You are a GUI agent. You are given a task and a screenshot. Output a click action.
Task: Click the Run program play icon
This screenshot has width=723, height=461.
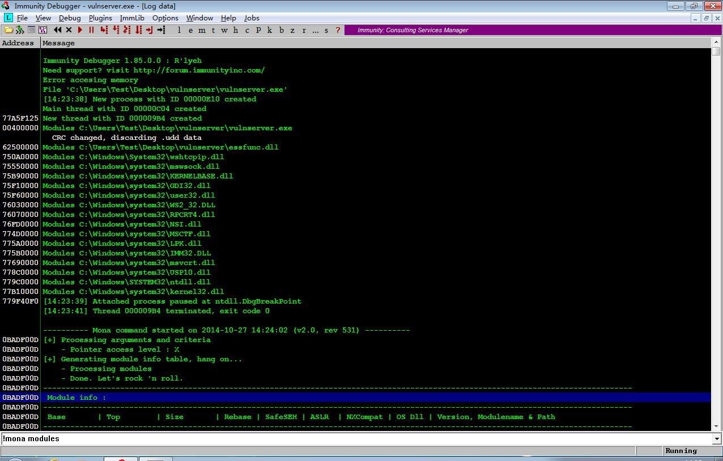point(80,30)
